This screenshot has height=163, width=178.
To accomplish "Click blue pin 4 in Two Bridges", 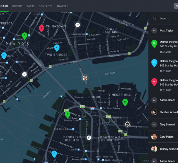I will click(x=57, y=48).
